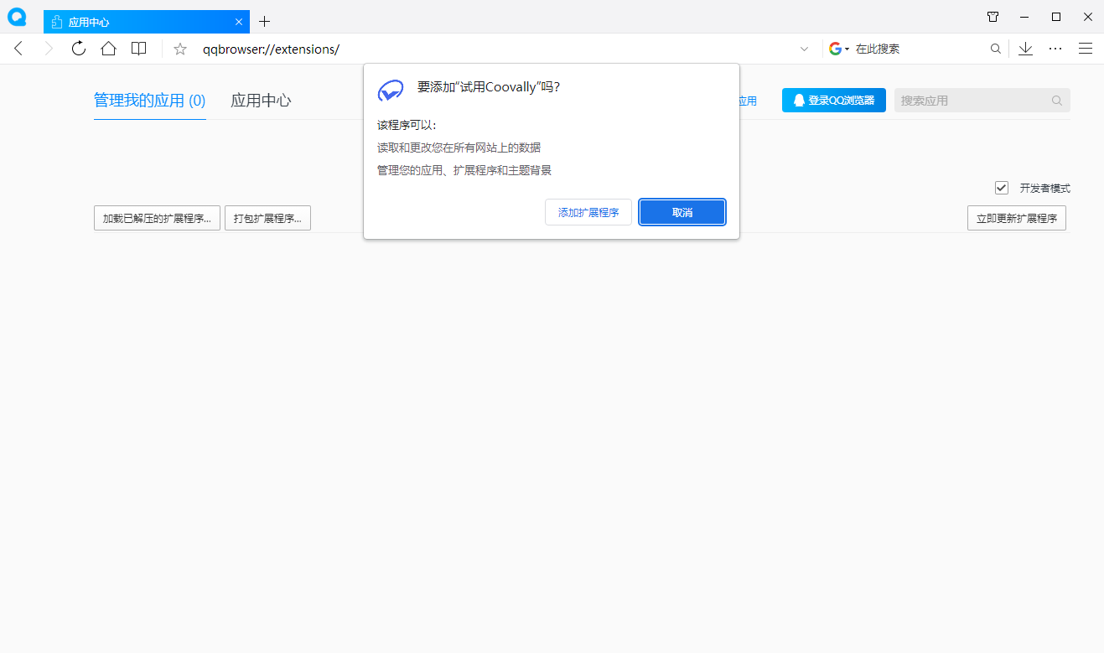
Task: Go back with the back arrow
Action: [19, 49]
